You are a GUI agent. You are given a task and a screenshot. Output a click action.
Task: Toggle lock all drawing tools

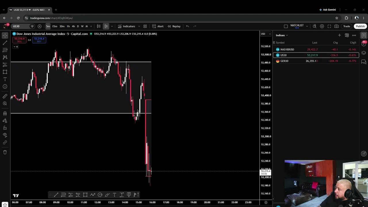click(x=5, y=128)
